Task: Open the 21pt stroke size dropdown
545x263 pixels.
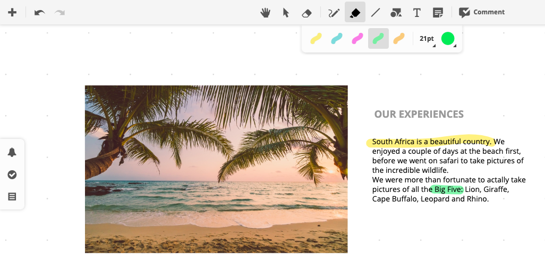Action: (x=427, y=39)
